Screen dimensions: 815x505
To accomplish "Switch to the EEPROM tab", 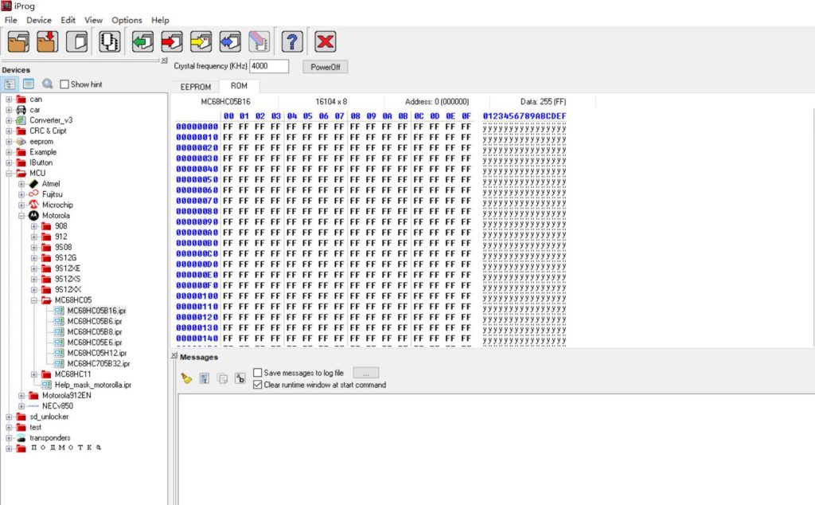I will (x=195, y=86).
